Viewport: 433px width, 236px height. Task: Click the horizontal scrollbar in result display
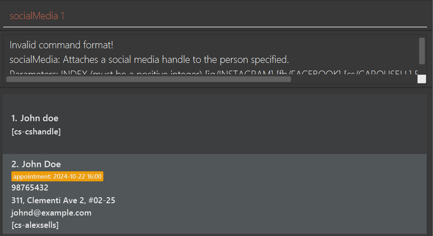(x=148, y=79)
